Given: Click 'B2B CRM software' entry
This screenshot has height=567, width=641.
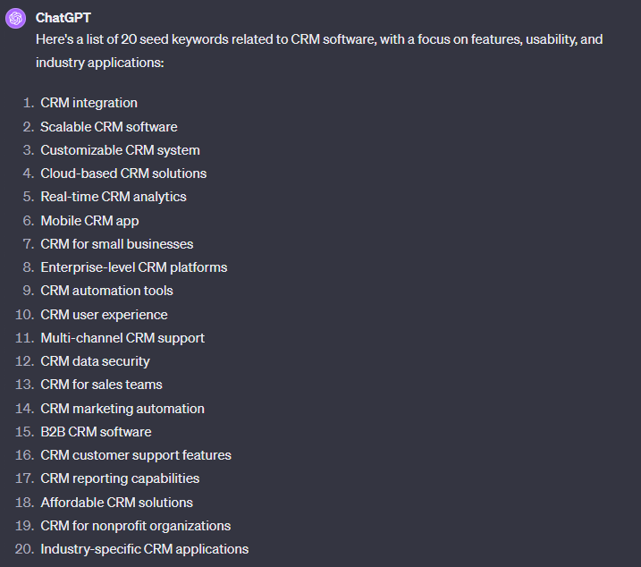Looking at the screenshot, I should (96, 432).
